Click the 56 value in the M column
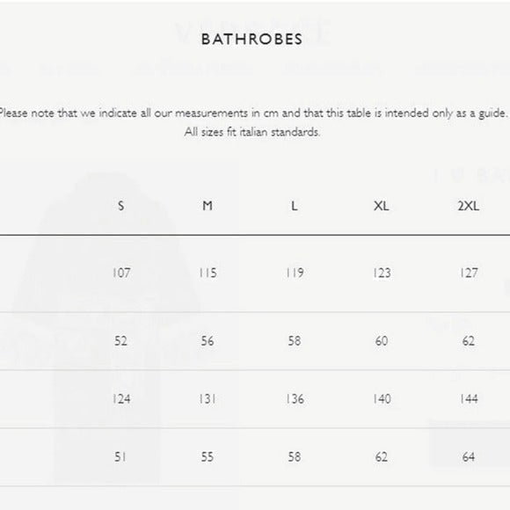This screenshot has height=510, width=510. point(208,341)
